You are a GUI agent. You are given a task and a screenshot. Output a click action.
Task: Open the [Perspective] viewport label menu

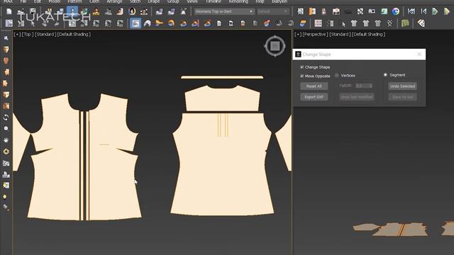coord(314,34)
